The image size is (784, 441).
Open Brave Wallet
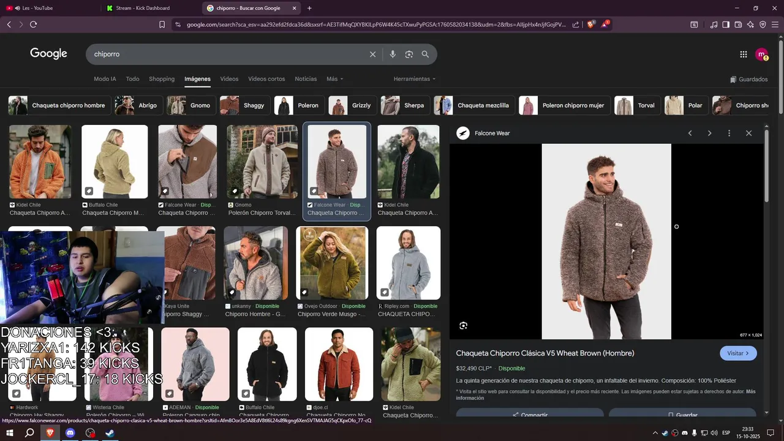click(x=738, y=24)
